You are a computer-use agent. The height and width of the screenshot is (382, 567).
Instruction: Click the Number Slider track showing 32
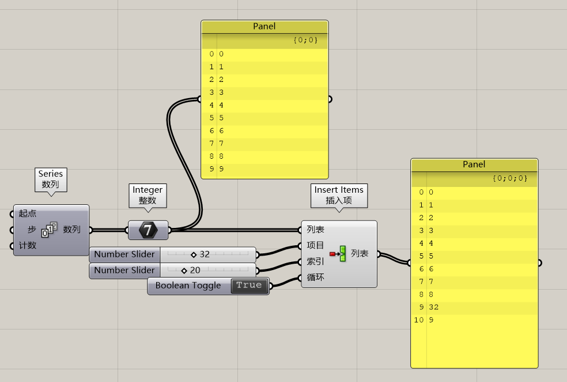(208, 254)
